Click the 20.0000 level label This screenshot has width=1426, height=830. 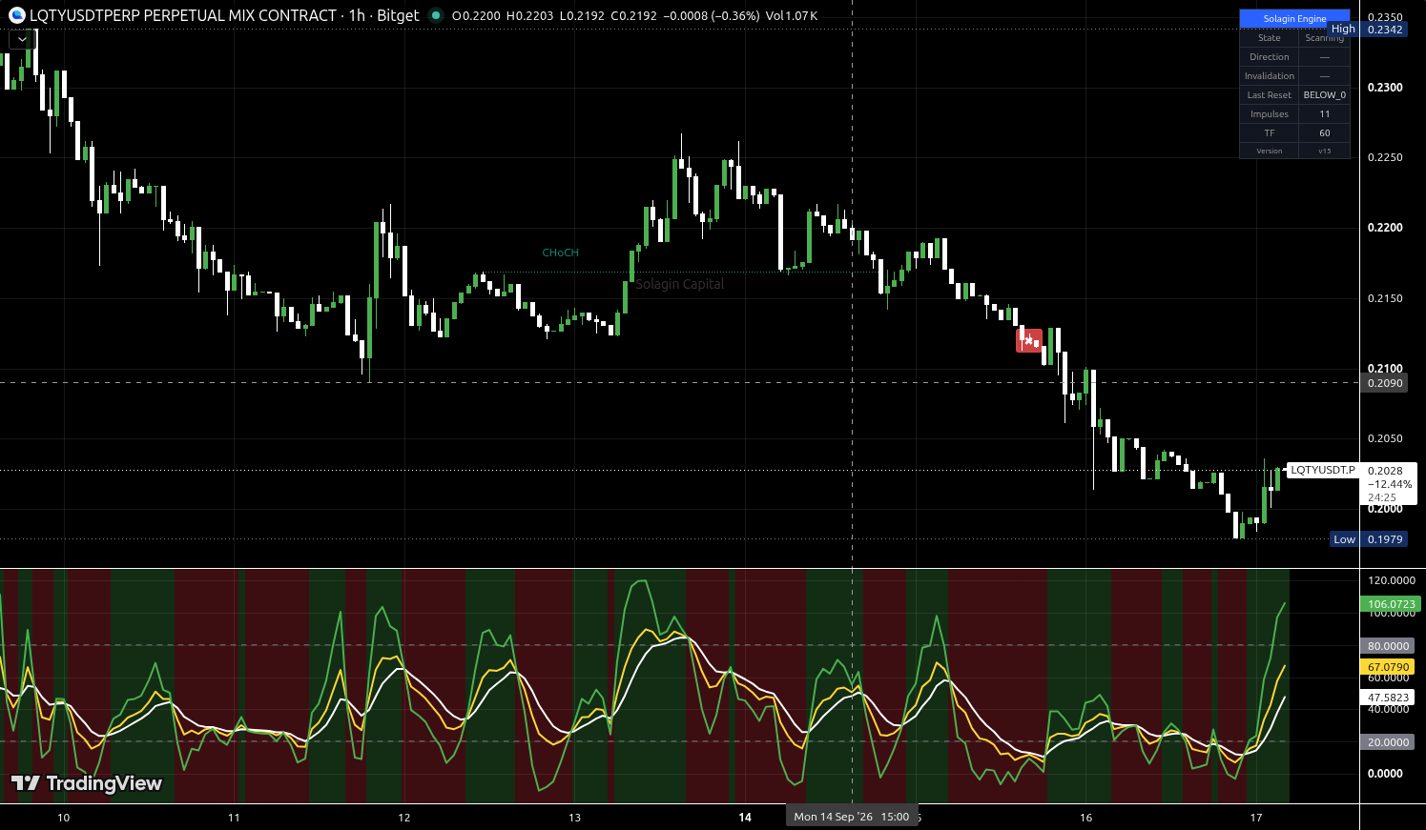coord(1388,742)
